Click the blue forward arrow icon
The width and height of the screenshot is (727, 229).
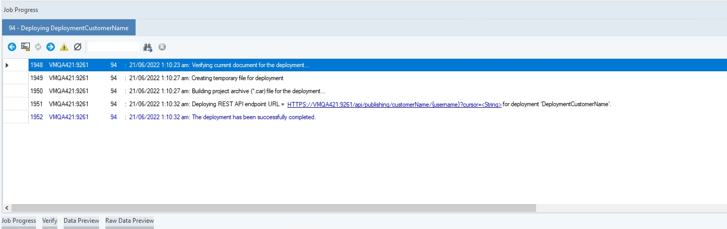point(51,47)
